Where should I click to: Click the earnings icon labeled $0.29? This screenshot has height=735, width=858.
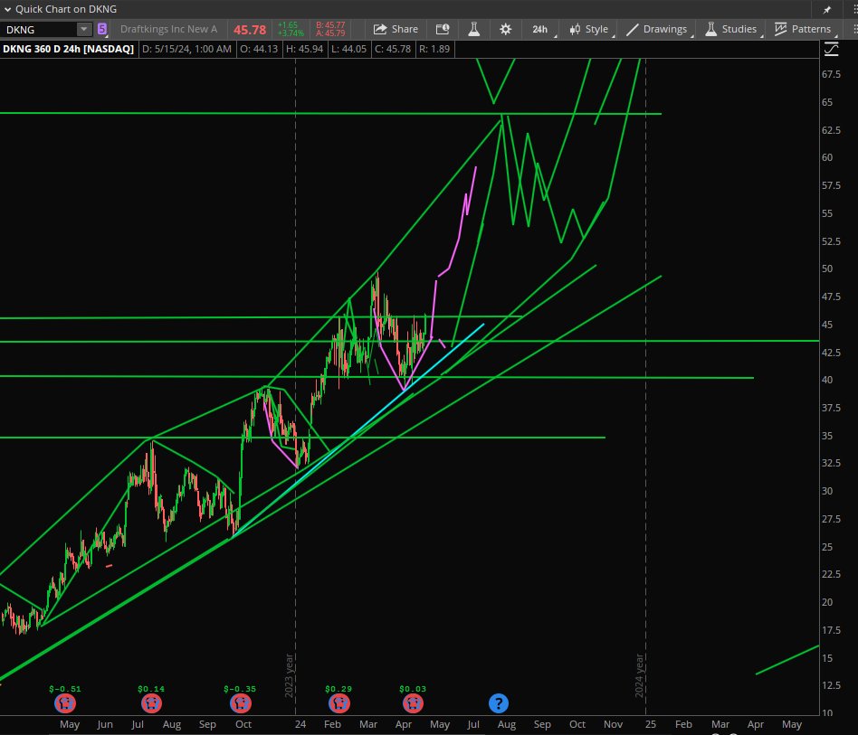(338, 703)
